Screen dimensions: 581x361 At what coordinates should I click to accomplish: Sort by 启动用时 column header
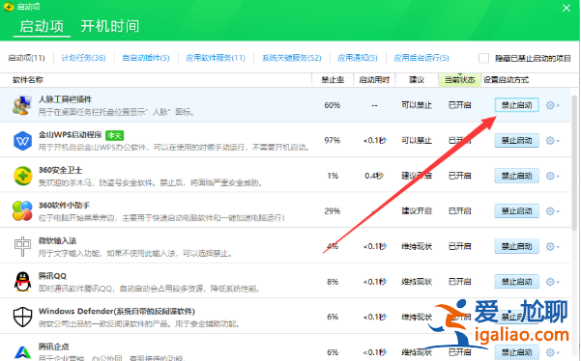pos(374,80)
